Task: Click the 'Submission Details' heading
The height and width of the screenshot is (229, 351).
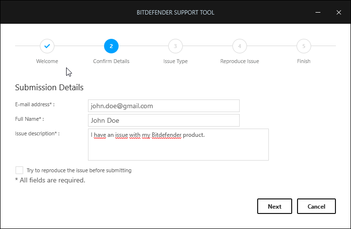Action: pos(49,87)
